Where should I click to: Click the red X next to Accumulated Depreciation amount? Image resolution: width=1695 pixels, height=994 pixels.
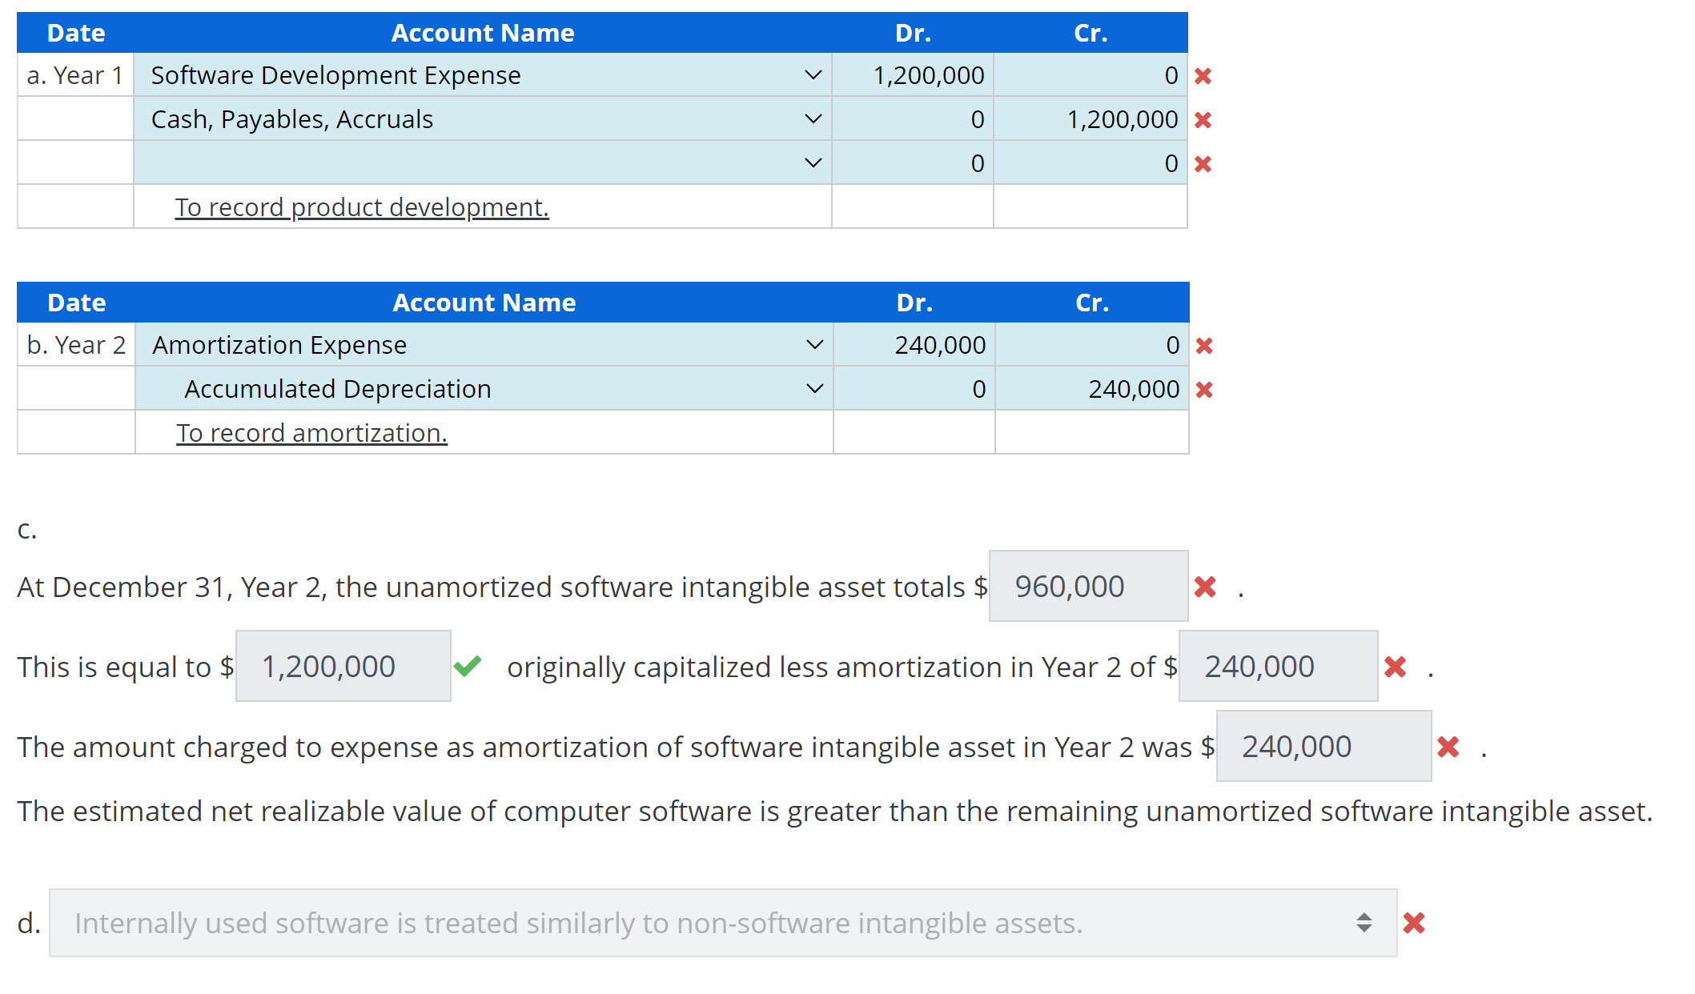1204,389
